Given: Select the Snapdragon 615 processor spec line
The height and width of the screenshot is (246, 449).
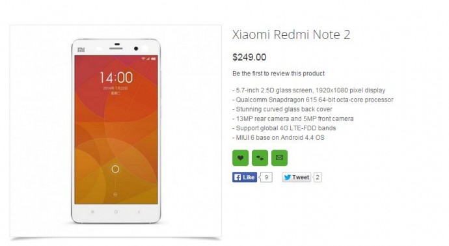Looking at the screenshot, I should pos(313,100).
